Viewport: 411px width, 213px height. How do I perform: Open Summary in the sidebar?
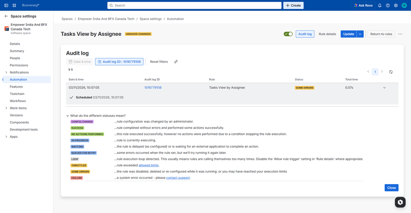17,51
